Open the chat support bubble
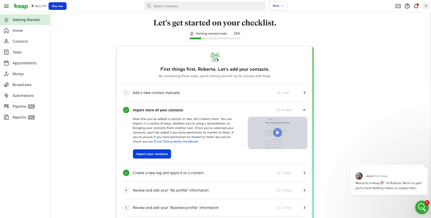Viewport: 431px width, 218px height. [422, 207]
